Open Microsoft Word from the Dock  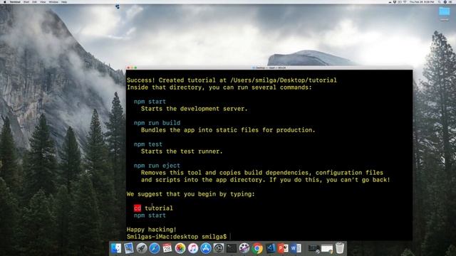coord(296,248)
